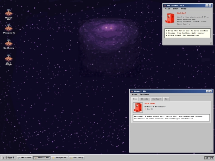Screen dimensions: 215x161
Task: Open Edit menu in Welcome.txt
Action: [176, 9]
